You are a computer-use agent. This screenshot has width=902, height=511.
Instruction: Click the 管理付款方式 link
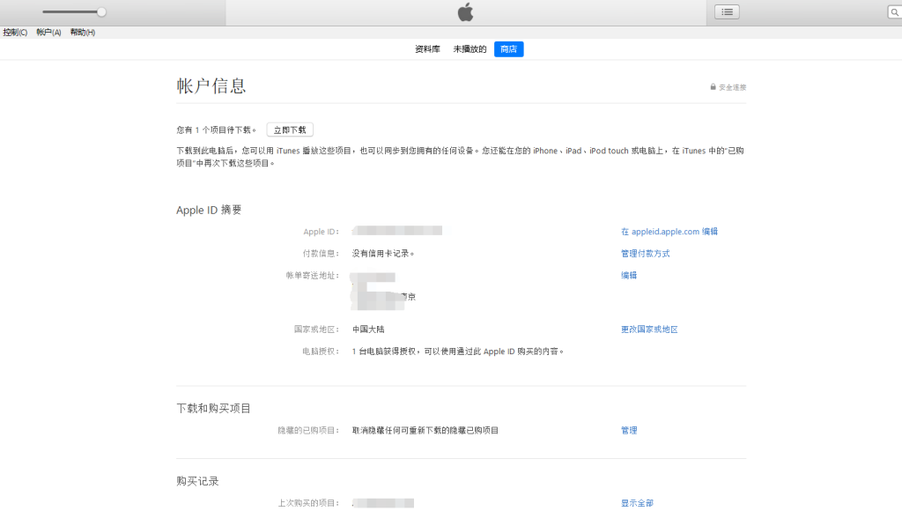coord(645,253)
